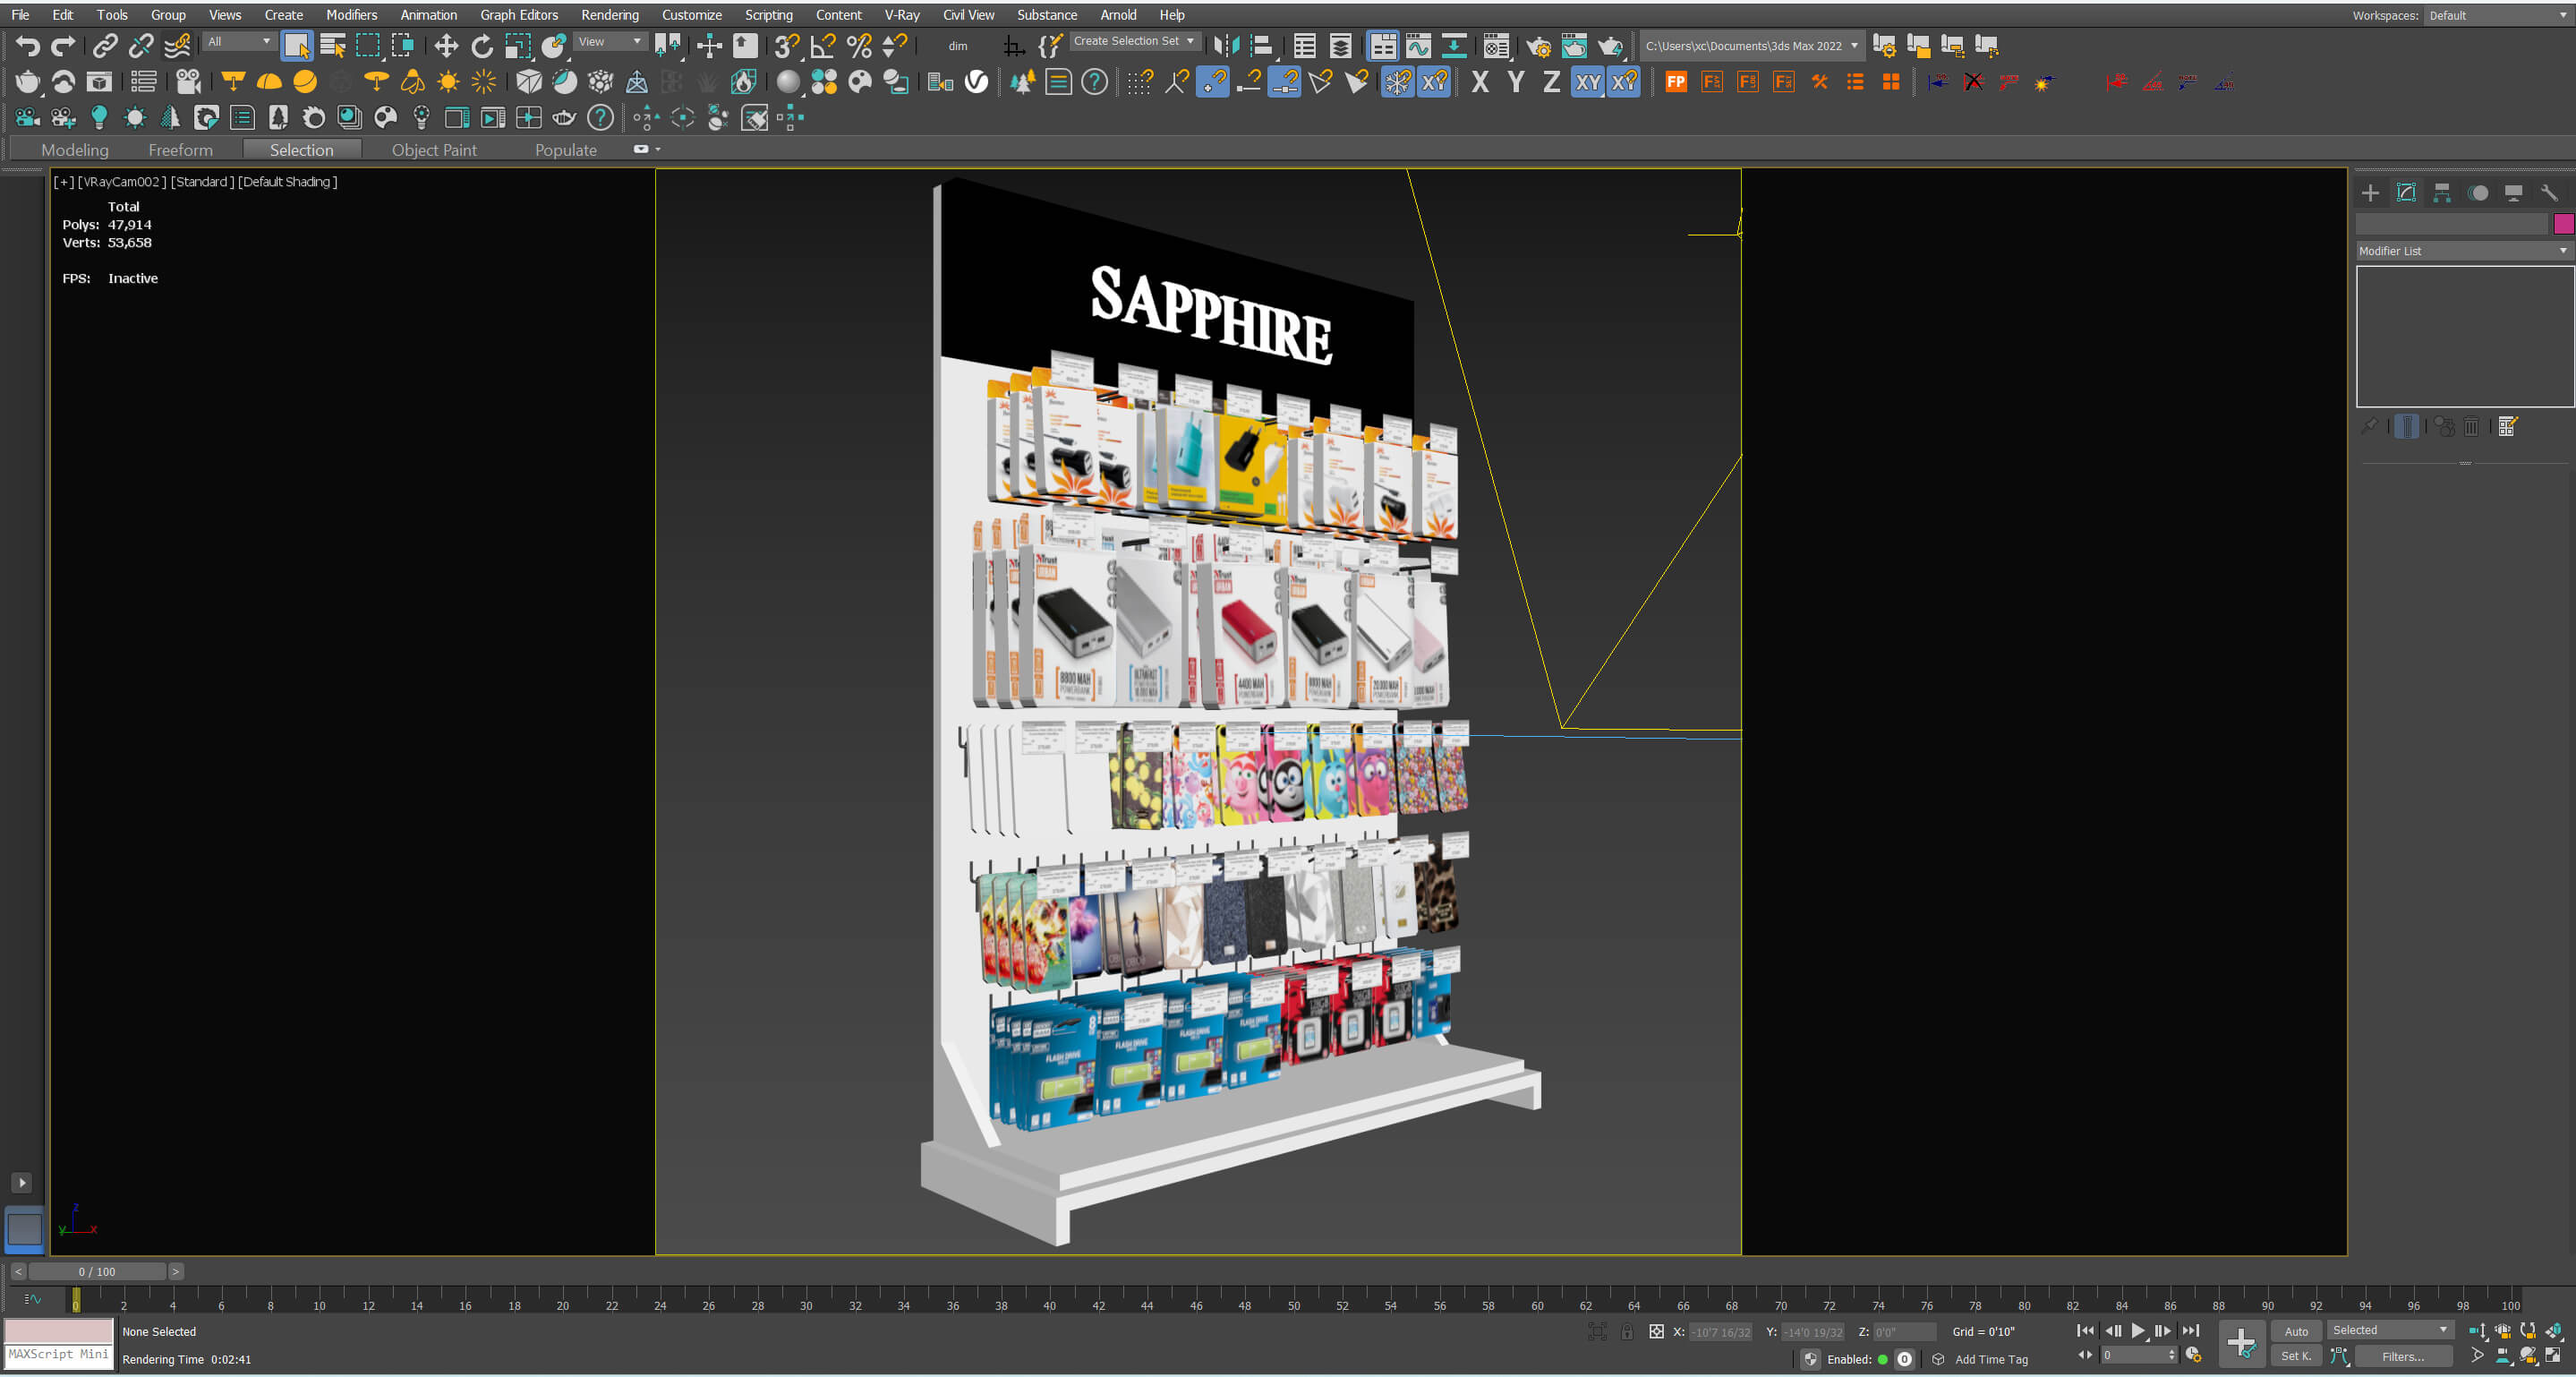This screenshot has height=1377, width=2576.
Task: Click the Default Shading viewport label
Action: (288, 181)
